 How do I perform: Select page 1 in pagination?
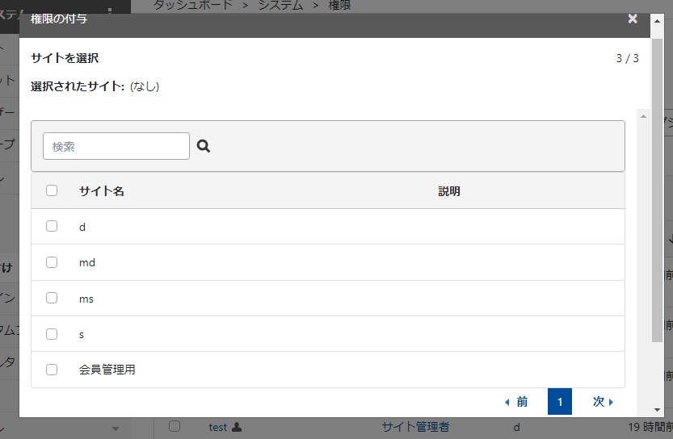pyautogui.click(x=560, y=402)
